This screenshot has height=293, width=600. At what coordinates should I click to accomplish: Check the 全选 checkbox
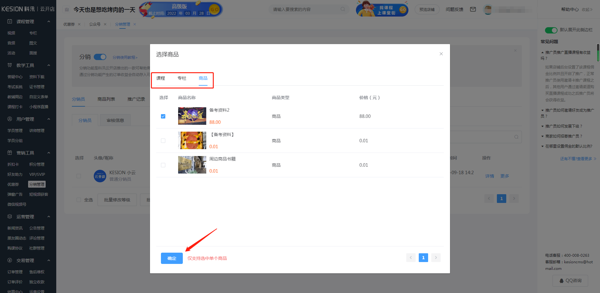(x=79, y=200)
